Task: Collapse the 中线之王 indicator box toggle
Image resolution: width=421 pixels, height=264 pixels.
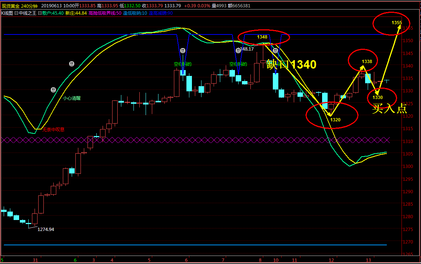Action: (x=17, y=13)
